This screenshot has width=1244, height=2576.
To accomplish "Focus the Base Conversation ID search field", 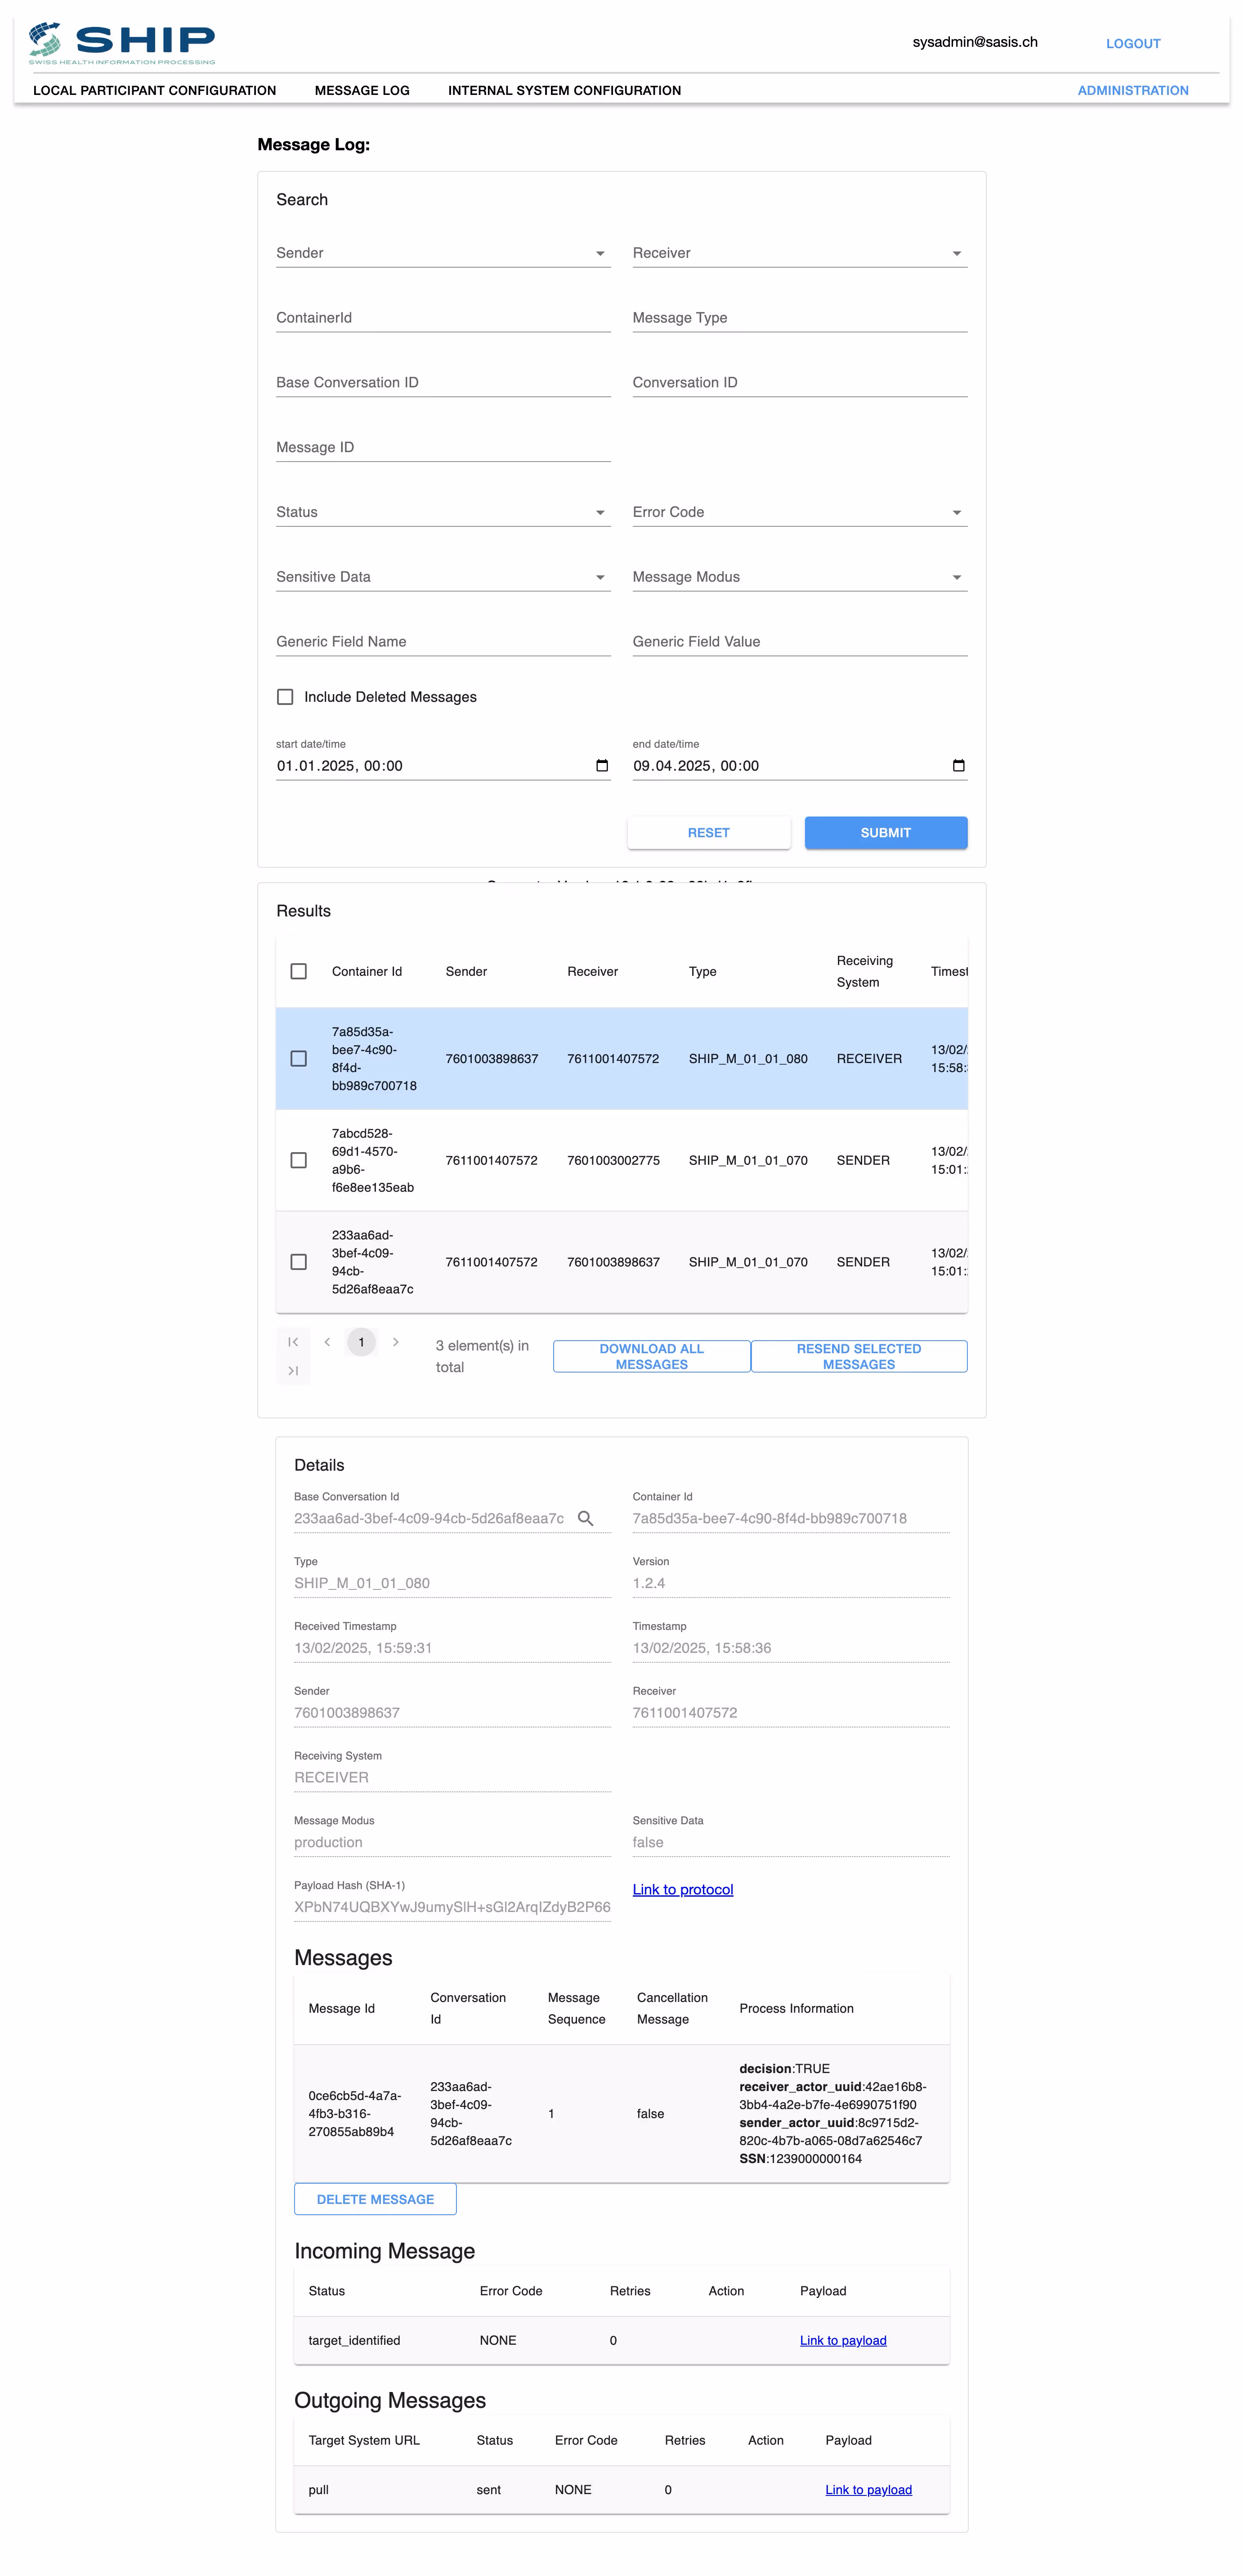I will click(x=443, y=383).
